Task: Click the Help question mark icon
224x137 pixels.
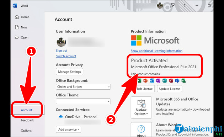Action: 185,6
